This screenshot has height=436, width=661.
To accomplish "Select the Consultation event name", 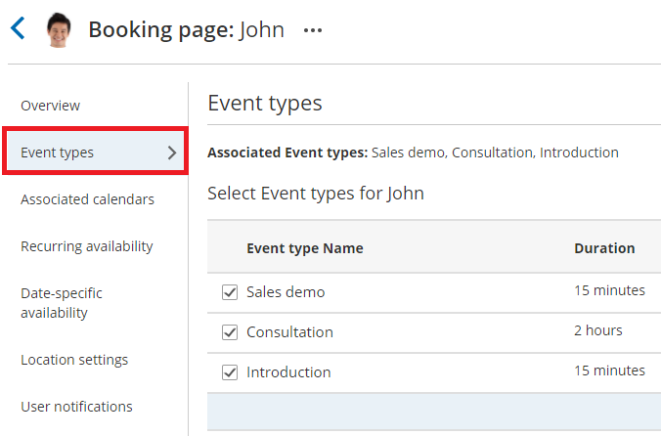I will pos(289,332).
